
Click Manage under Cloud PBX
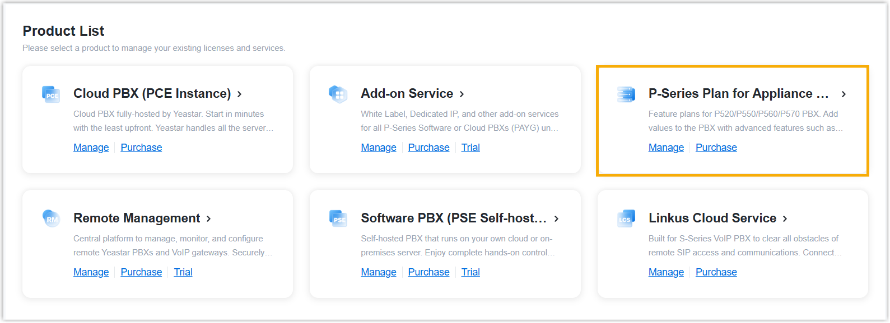click(x=91, y=148)
